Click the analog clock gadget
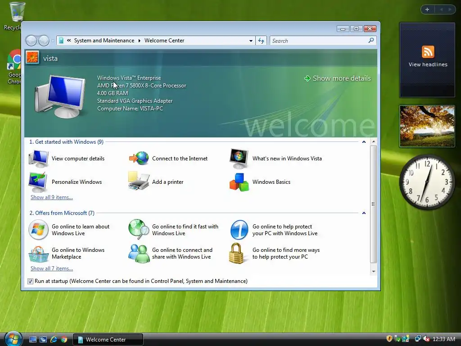The image size is (461, 346). click(x=427, y=182)
